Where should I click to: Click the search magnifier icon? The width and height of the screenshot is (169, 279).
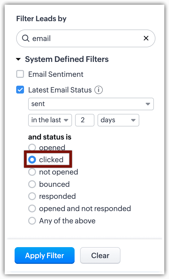25,38
